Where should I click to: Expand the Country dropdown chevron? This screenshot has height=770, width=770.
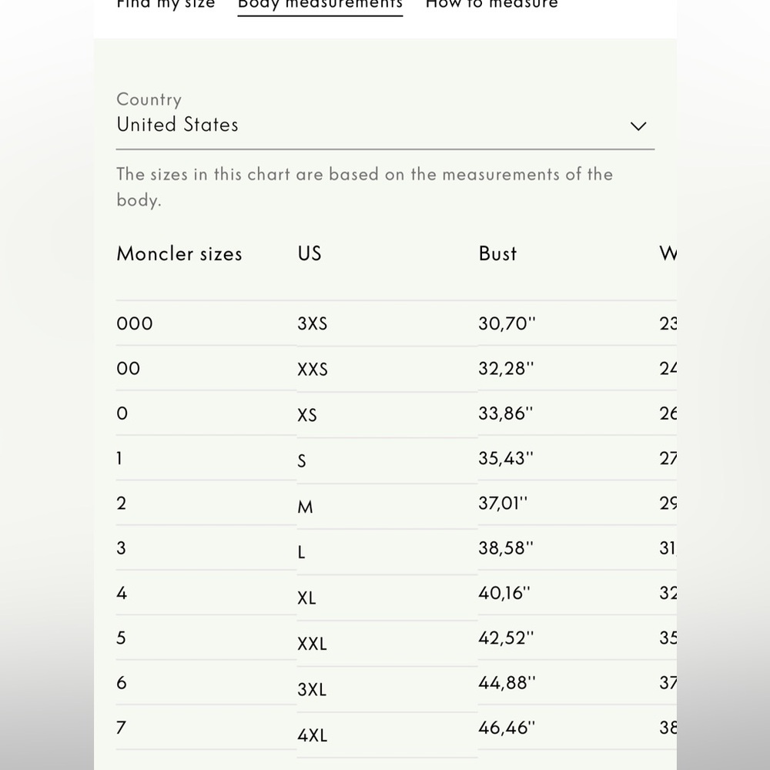pyautogui.click(x=638, y=126)
